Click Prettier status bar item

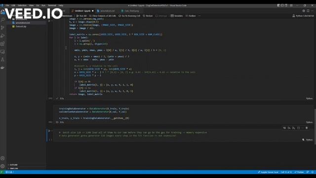pos(299,172)
